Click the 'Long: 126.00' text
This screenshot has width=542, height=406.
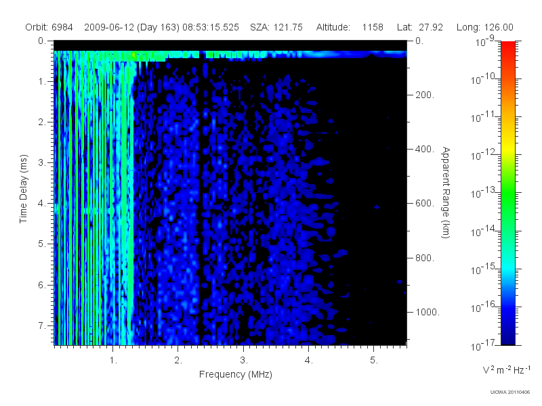484,27
